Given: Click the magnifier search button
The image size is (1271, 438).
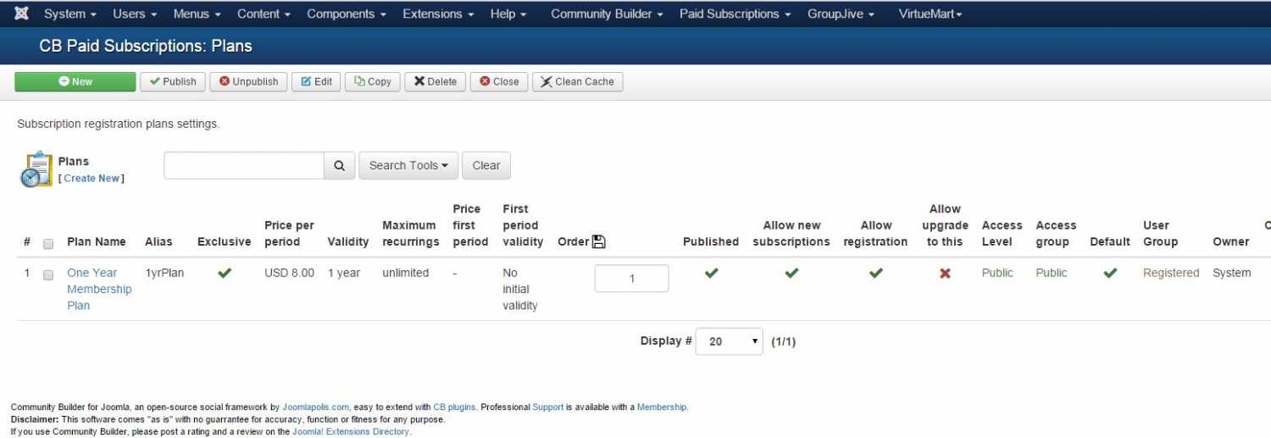Looking at the screenshot, I should pos(339,165).
